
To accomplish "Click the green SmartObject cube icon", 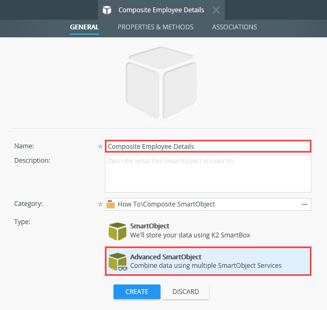I will coord(117,231).
